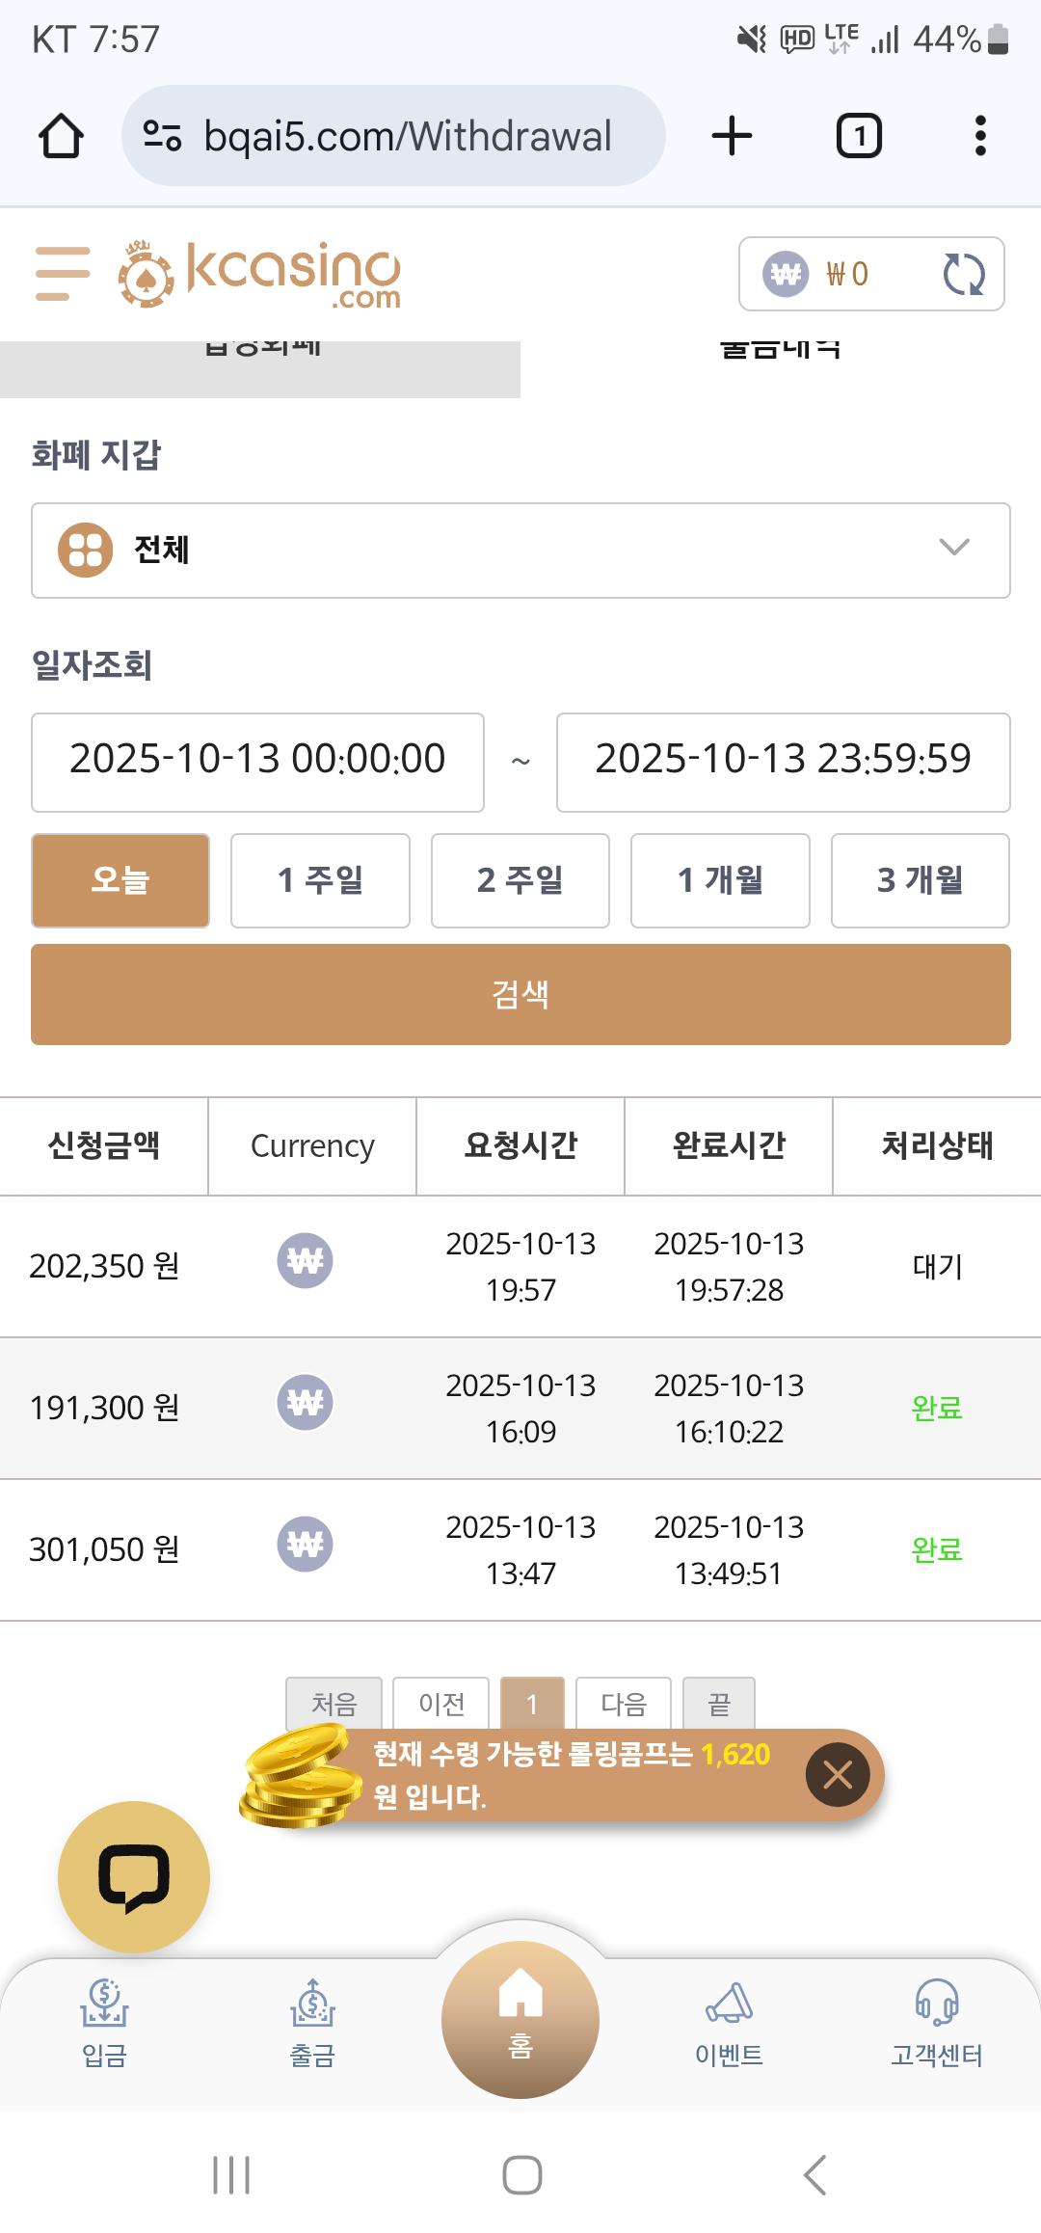Open the hamburger side menu
1041x2233 pixels.
(x=63, y=274)
